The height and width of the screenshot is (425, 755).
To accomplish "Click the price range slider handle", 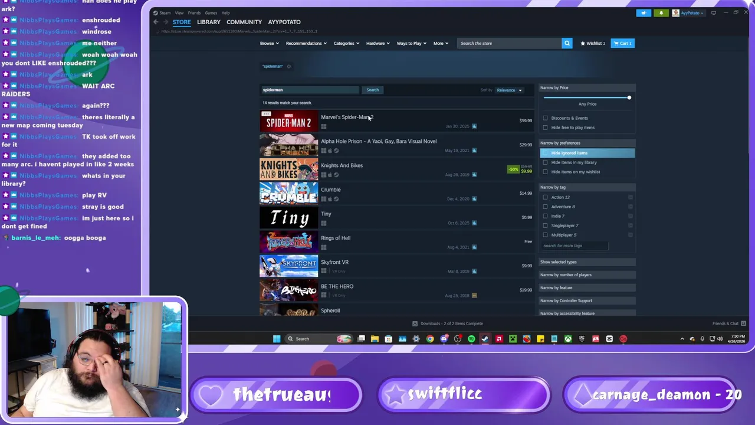I will click(x=629, y=97).
